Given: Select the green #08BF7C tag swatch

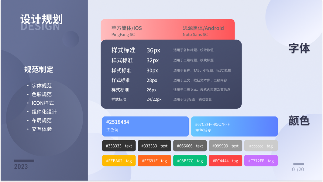Looking at the screenshot, I should [x=190, y=160].
